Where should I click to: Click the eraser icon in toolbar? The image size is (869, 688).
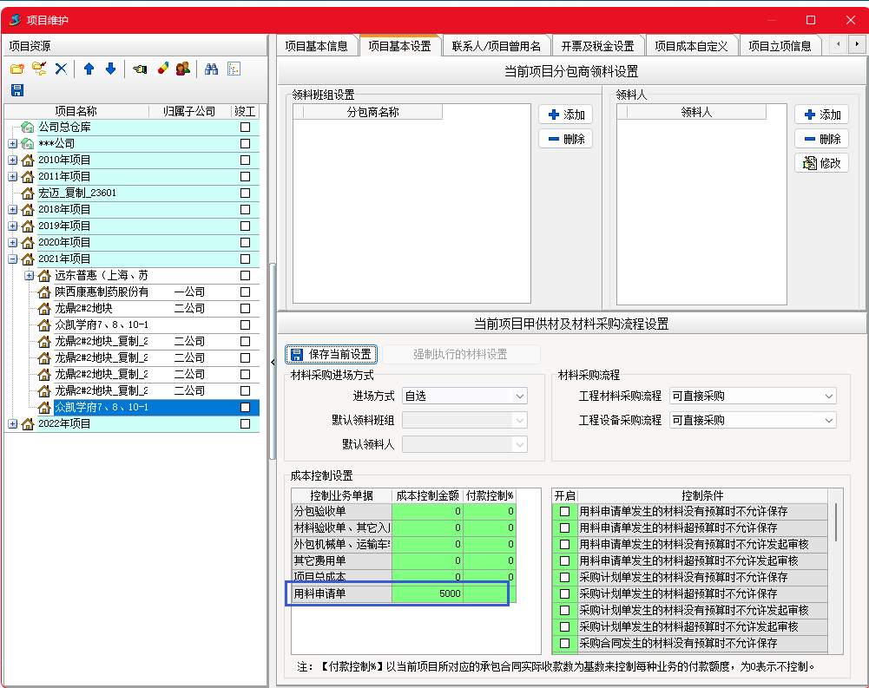(162, 69)
